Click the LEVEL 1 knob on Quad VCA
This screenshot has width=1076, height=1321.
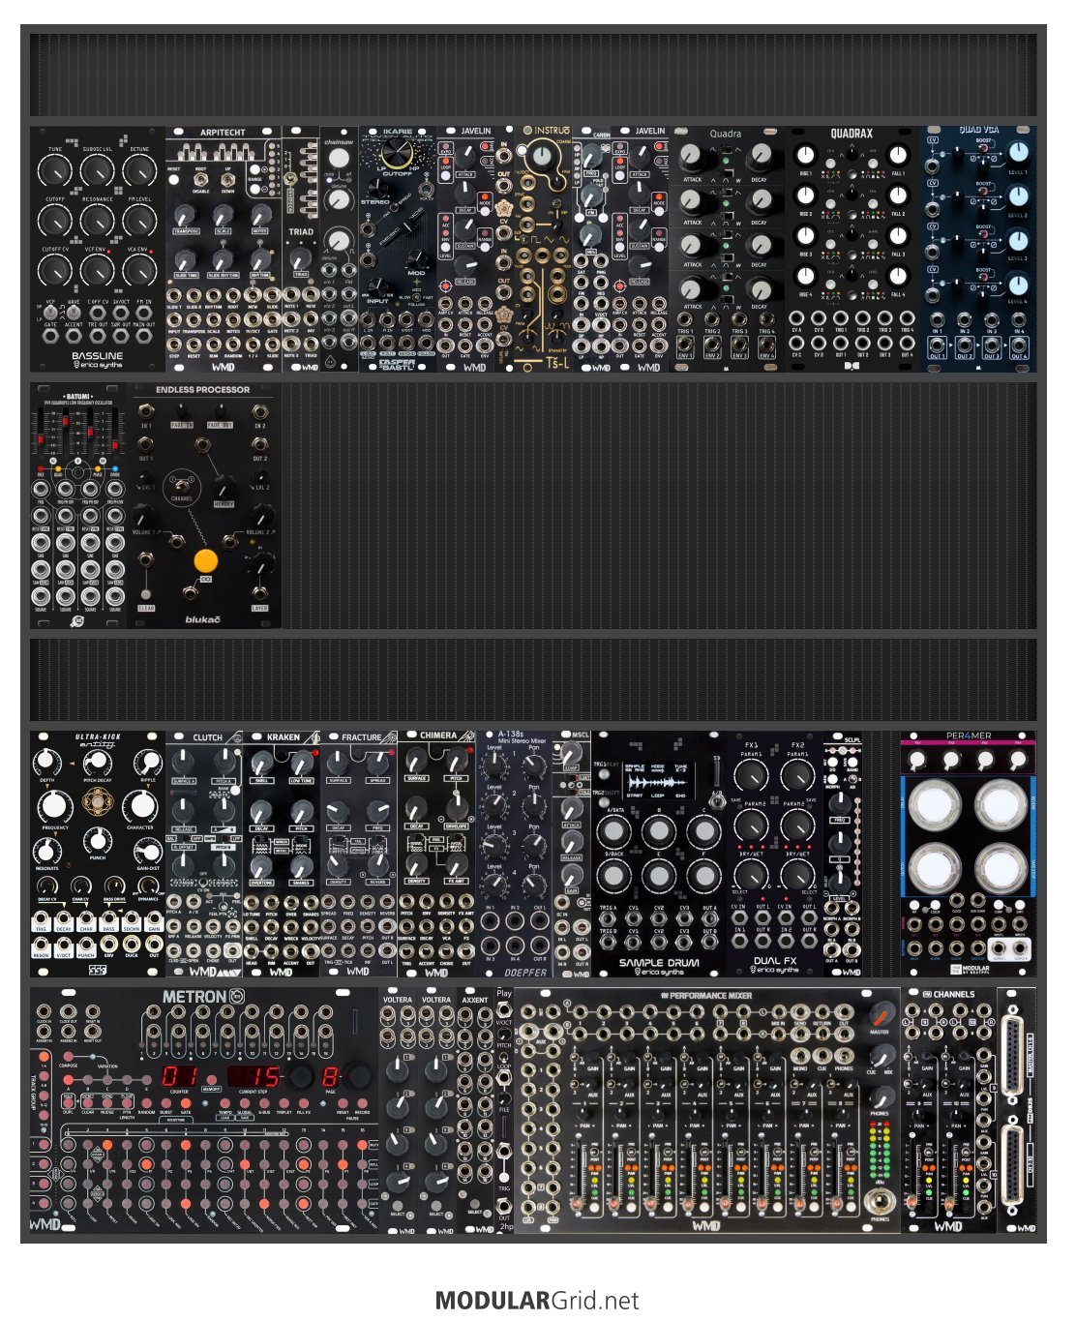(x=1019, y=152)
